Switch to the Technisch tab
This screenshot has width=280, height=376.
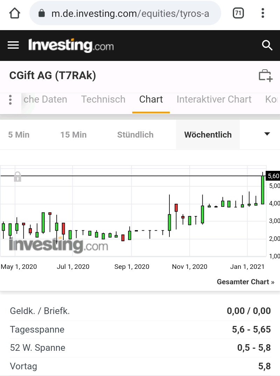[103, 99]
